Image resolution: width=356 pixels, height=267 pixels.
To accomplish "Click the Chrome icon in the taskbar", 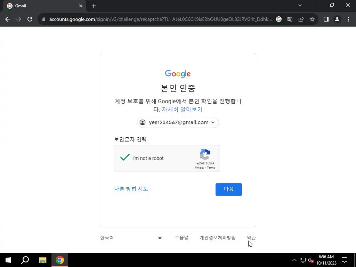I will click(60, 260).
